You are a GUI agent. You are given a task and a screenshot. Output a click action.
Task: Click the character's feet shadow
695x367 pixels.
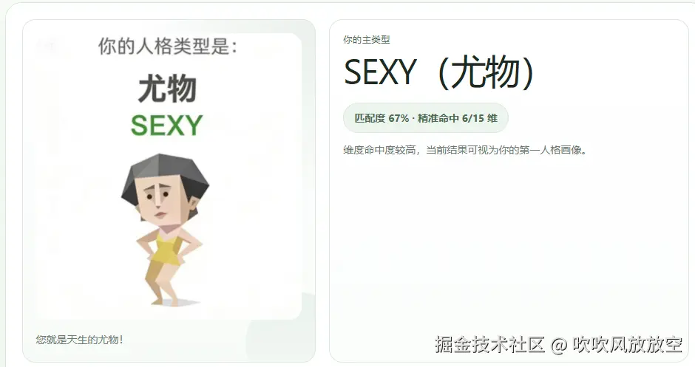tap(180, 303)
